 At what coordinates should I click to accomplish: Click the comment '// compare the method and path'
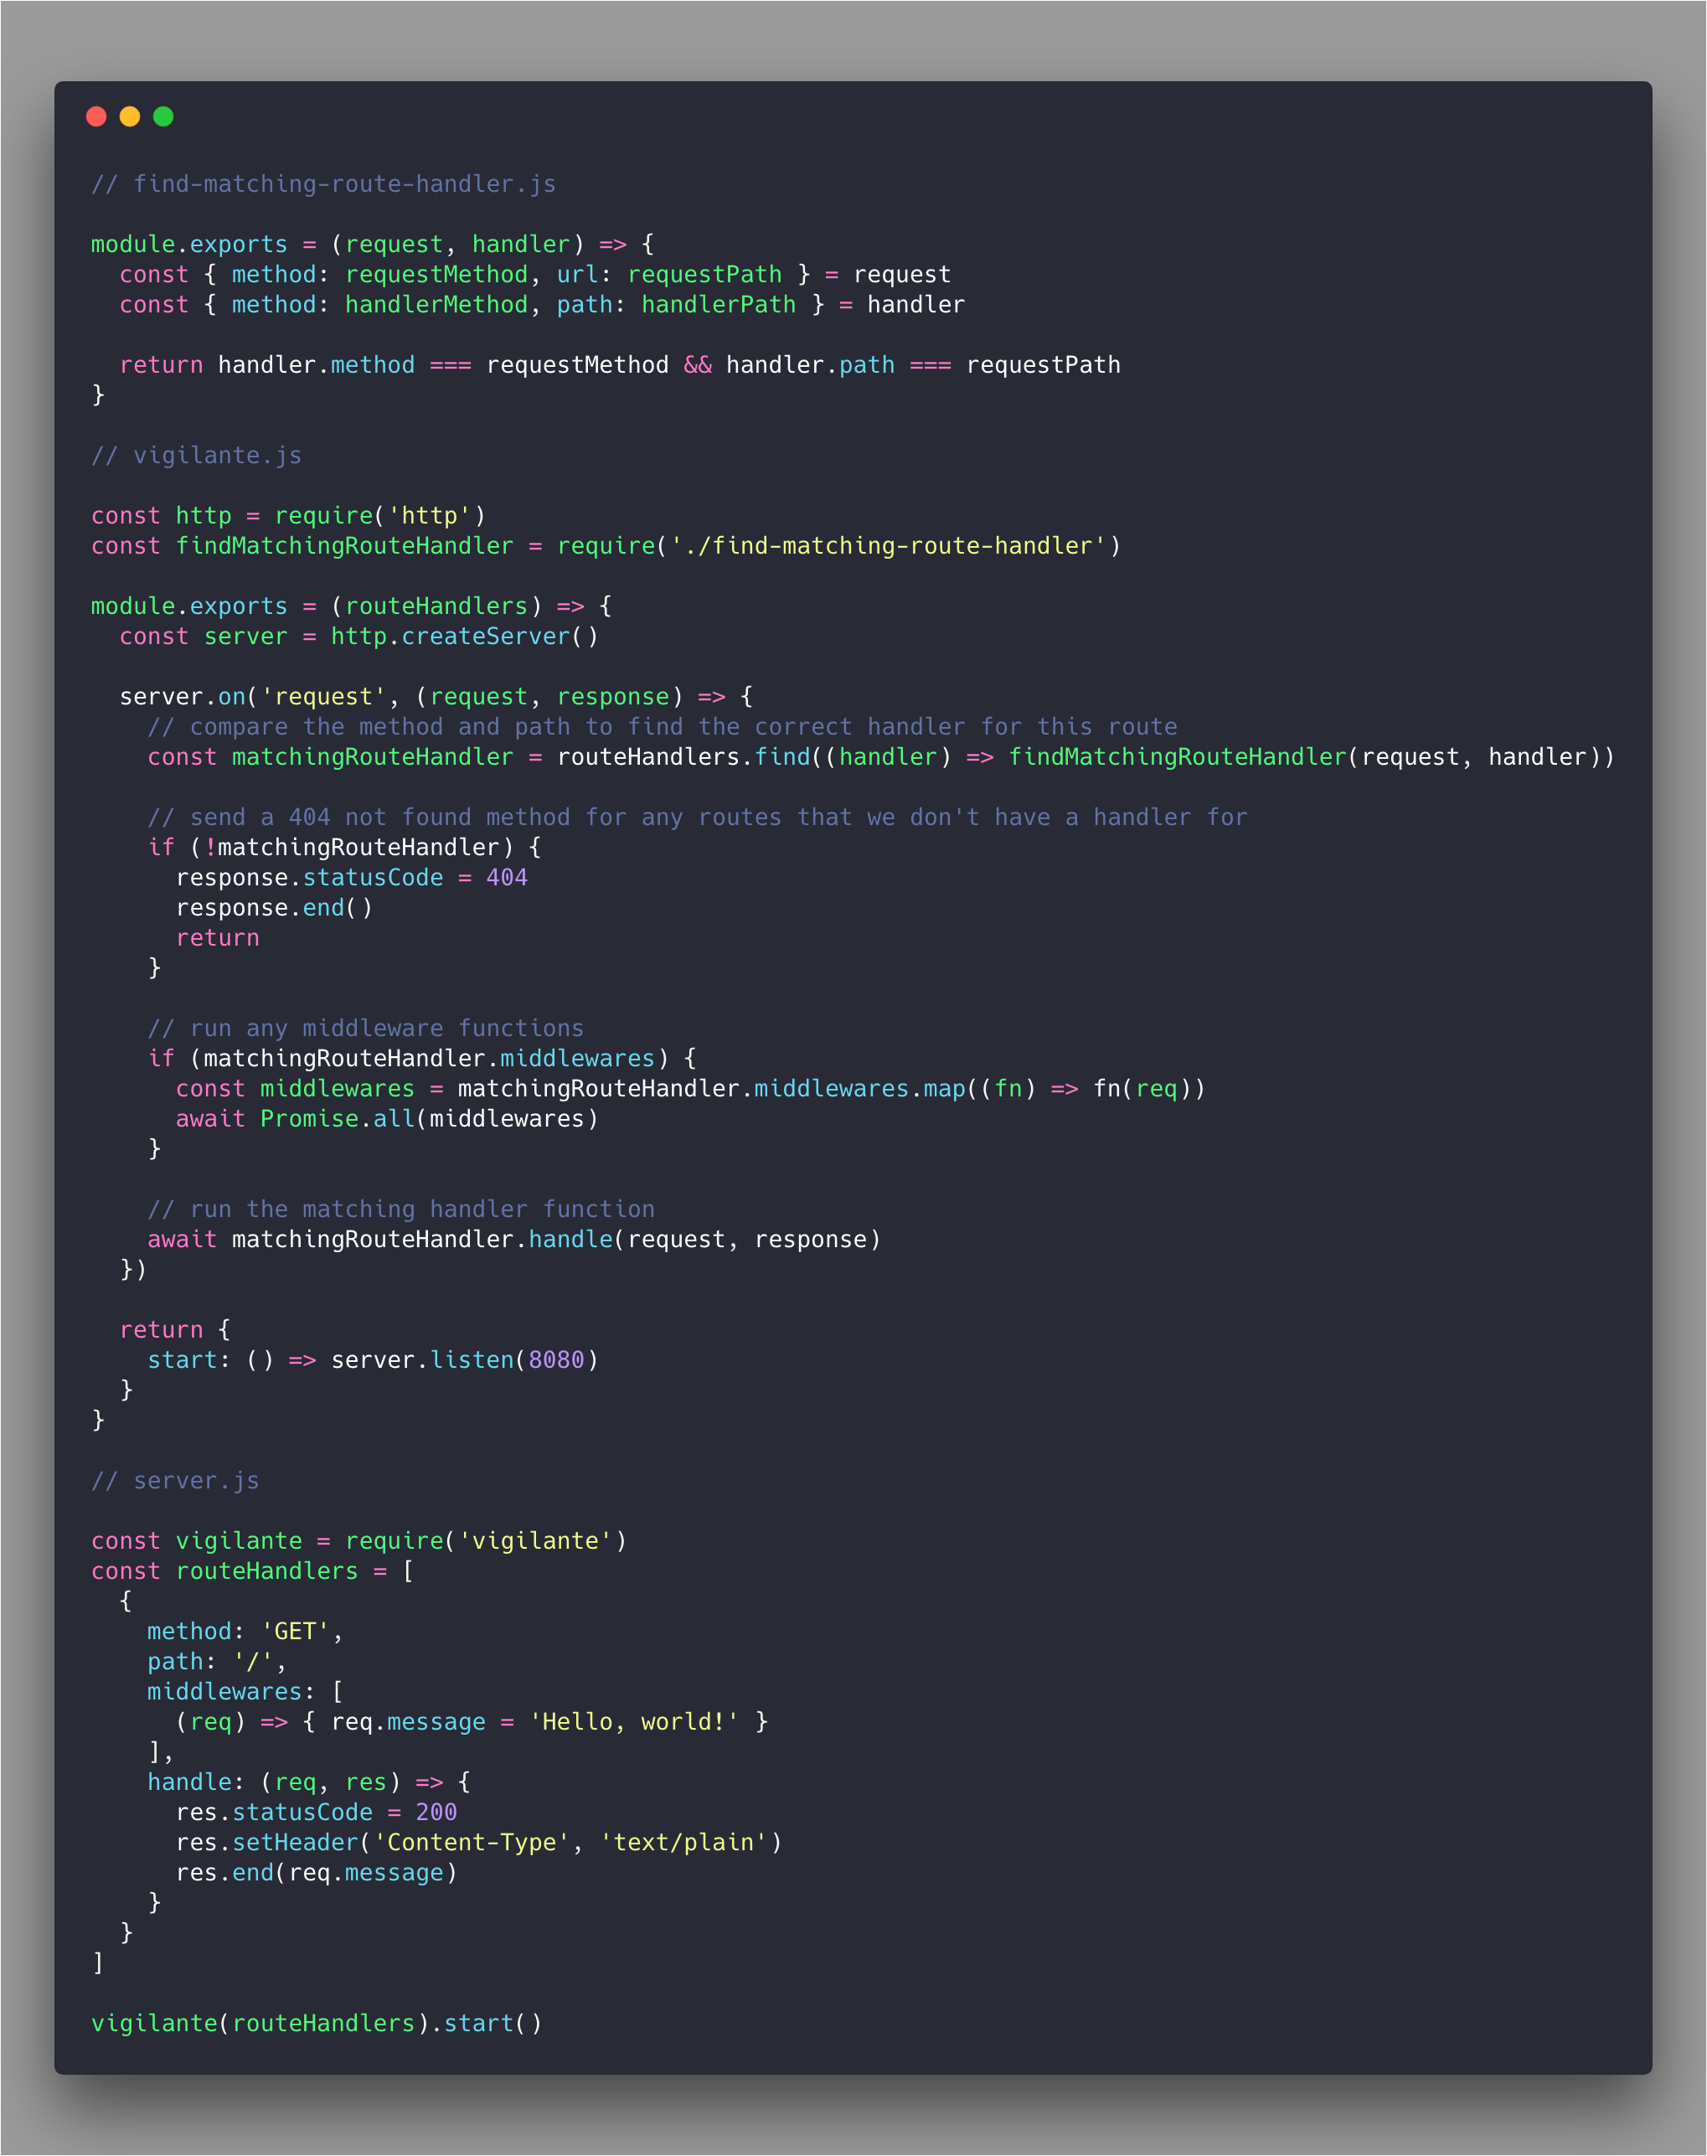pyautogui.click(x=663, y=727)
